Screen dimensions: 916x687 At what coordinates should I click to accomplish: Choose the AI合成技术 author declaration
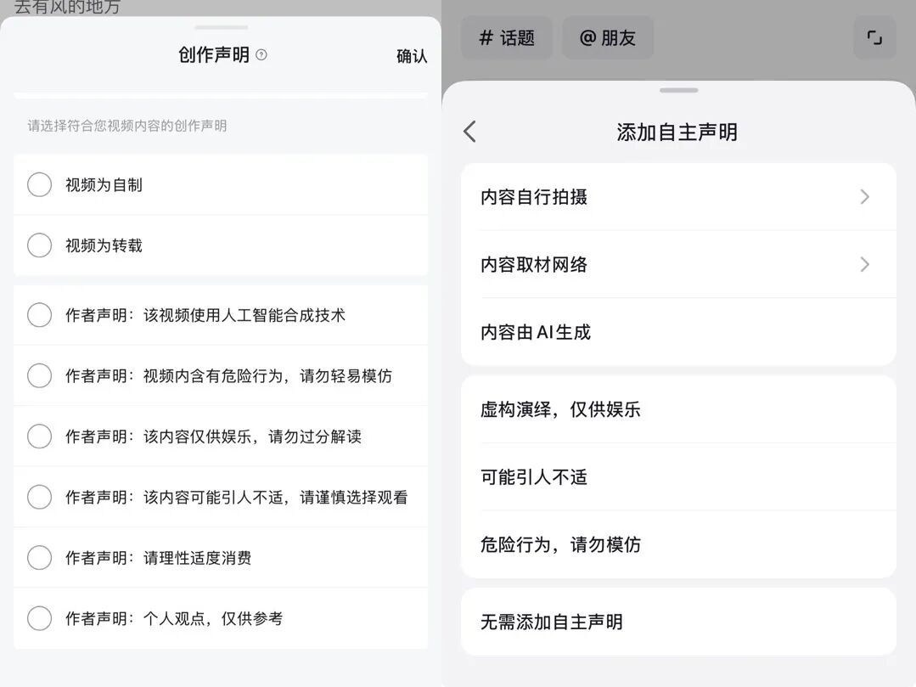(x=39, y=314)
